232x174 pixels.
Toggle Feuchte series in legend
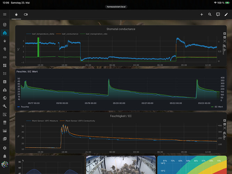[x=23, y=107]
